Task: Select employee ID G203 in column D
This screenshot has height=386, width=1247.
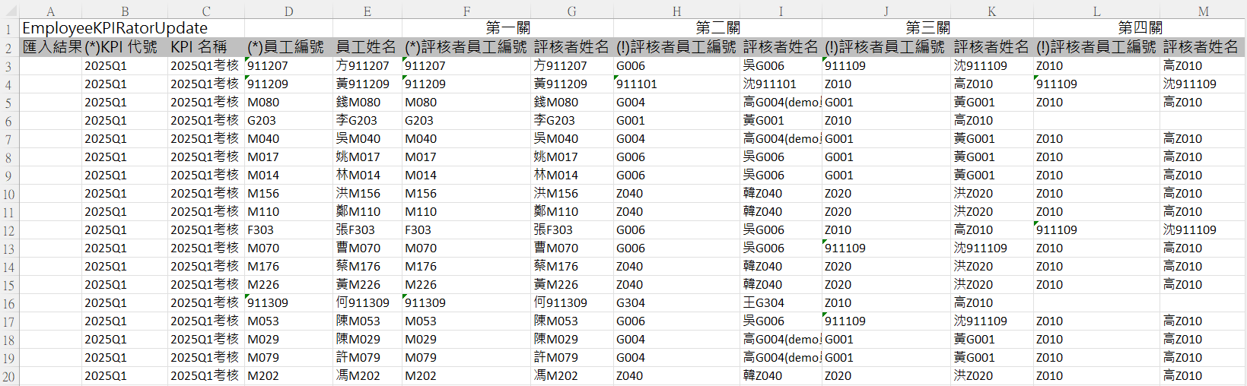Action: click(x=262, y=121)
